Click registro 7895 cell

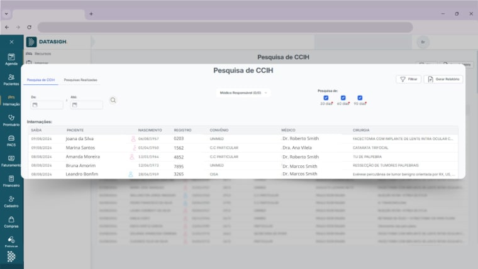tap(179, 167)
